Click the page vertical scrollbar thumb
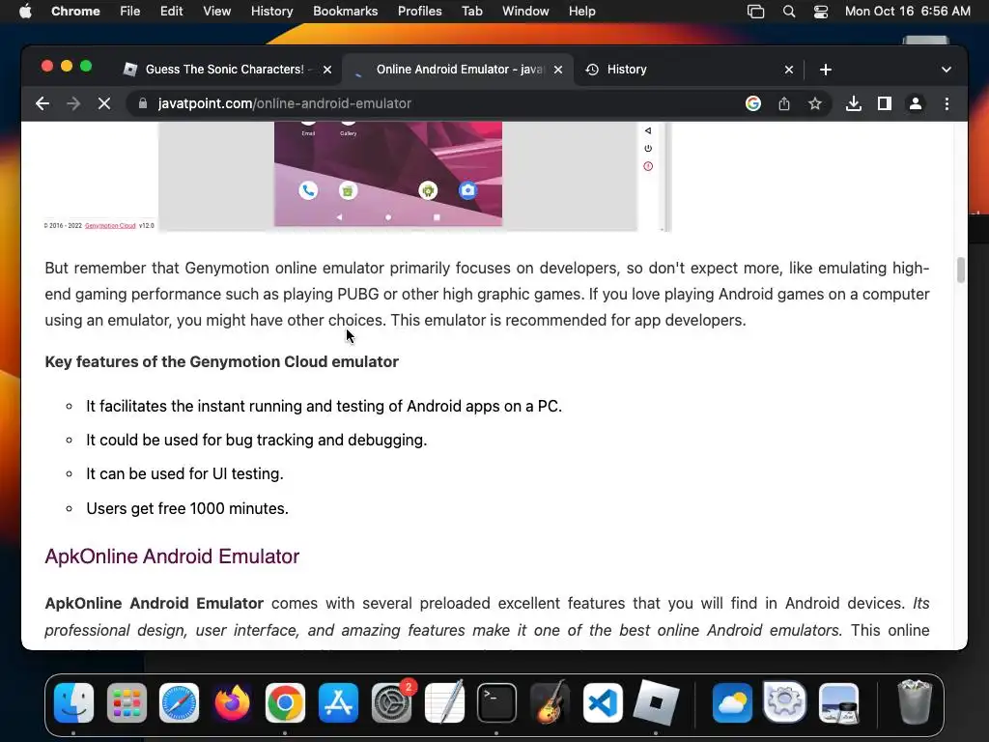The image size is (989, 742). [x=961, y=271]
